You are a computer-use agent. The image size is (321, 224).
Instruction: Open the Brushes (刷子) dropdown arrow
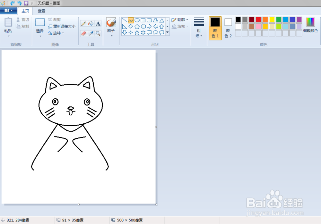(112, 36)
